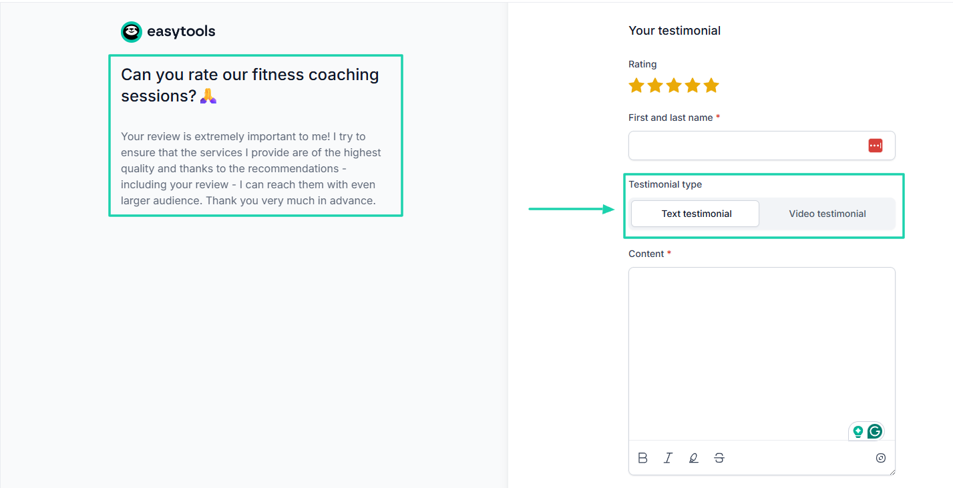This screenshot has height=488, width=953.
Task: Select the highlighter tool in the editor
Action: click(693, 458)
